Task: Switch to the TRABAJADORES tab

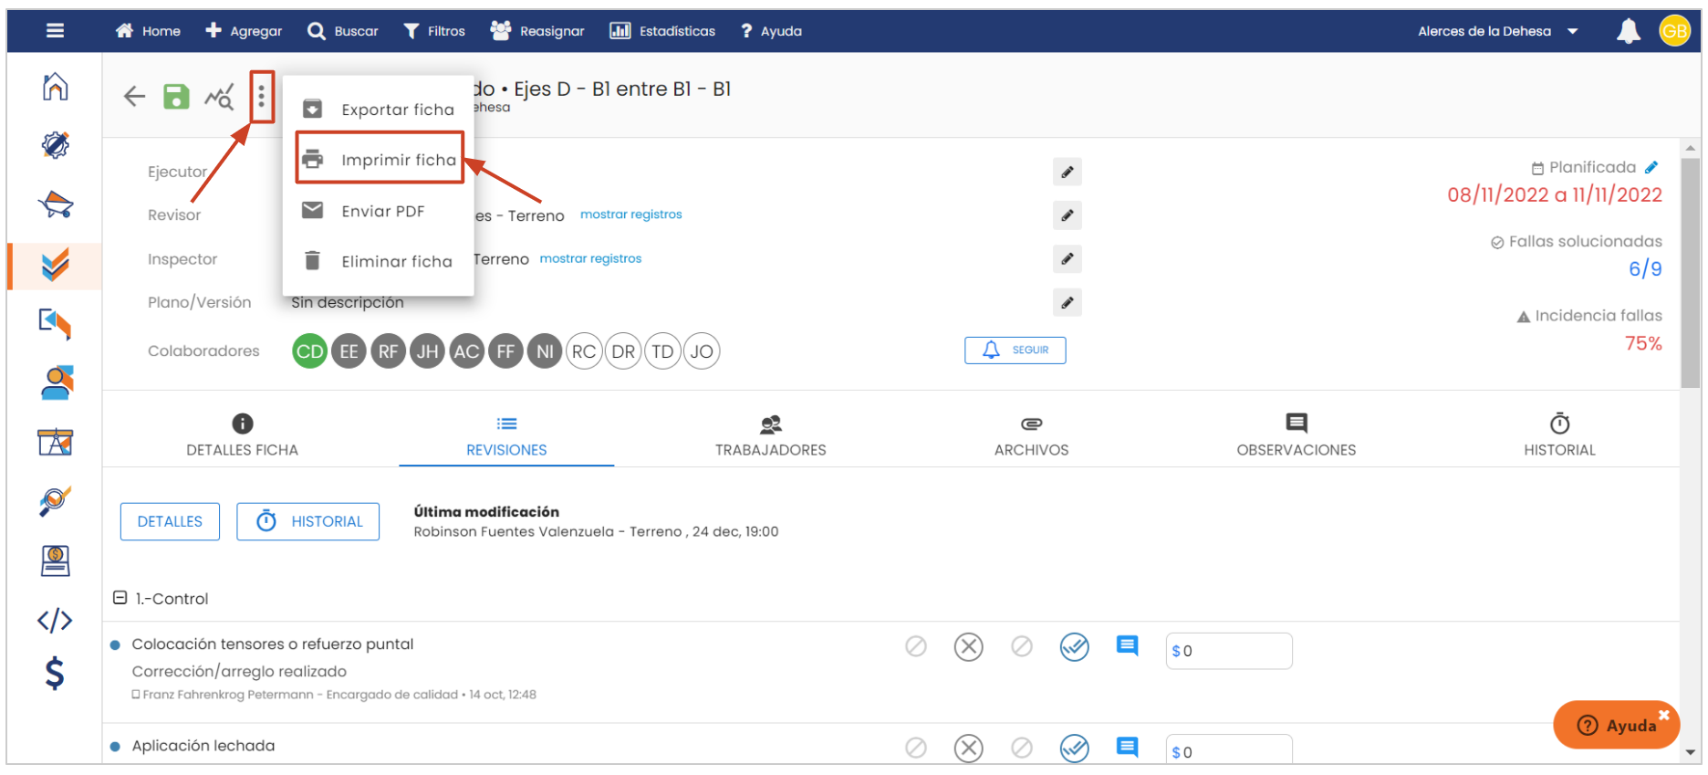Action: [770, 435]
